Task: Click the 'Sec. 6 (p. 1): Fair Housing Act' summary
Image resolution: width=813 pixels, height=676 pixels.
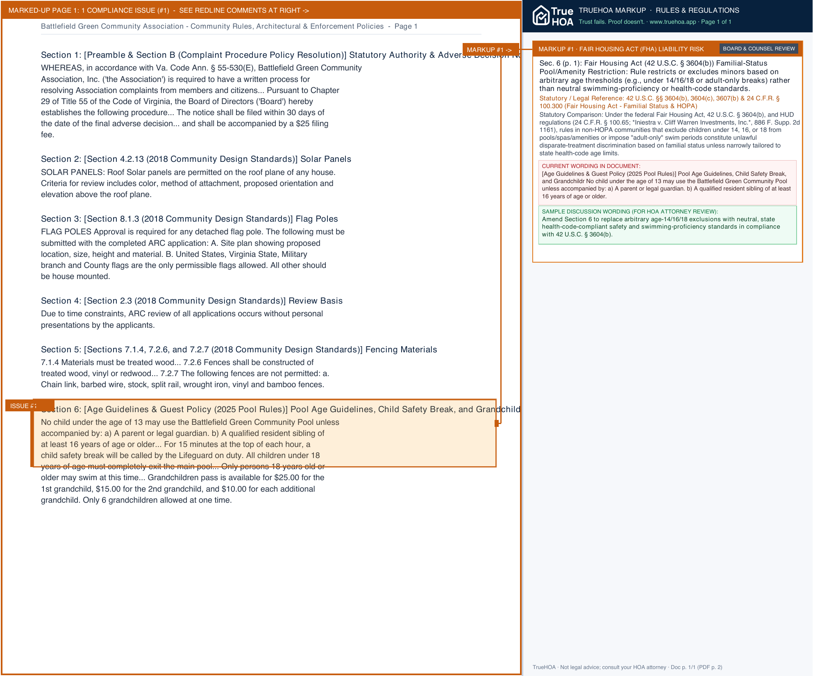Action: (x=664, y=76)
